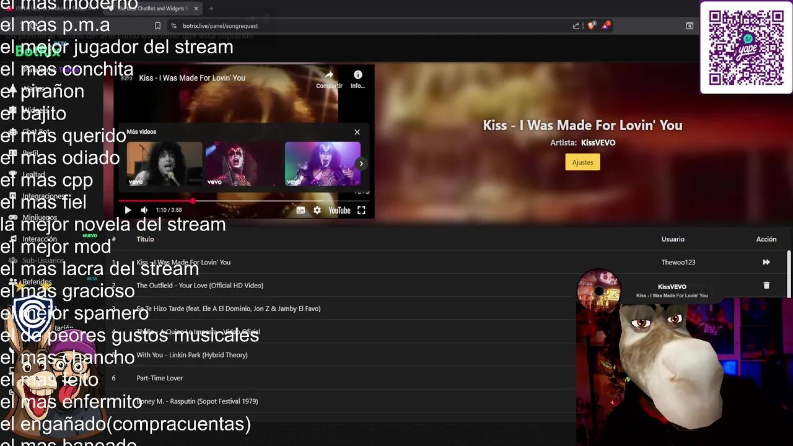
Task: Click the Título column header
Action: 145,239
